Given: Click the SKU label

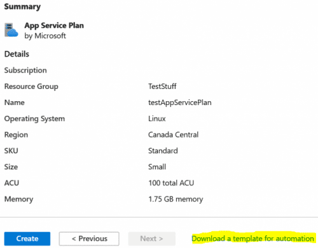Looking at the screenshot, I should (11, 151).
